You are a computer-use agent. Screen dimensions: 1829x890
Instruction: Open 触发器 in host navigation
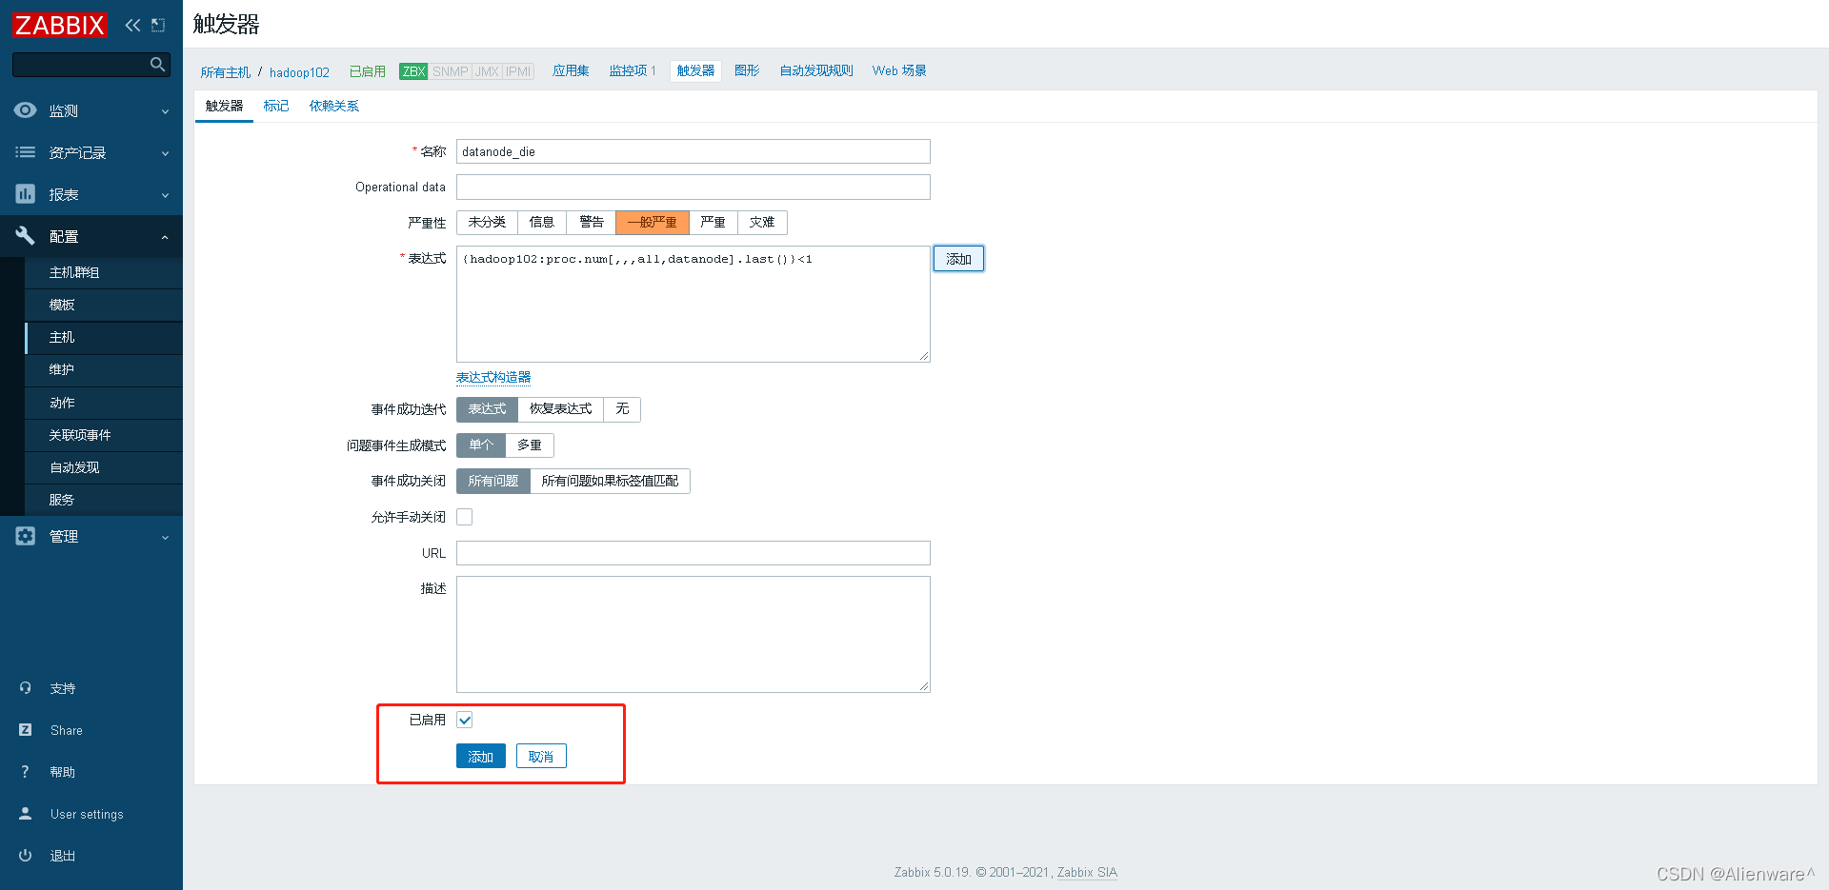pos(695,71)
